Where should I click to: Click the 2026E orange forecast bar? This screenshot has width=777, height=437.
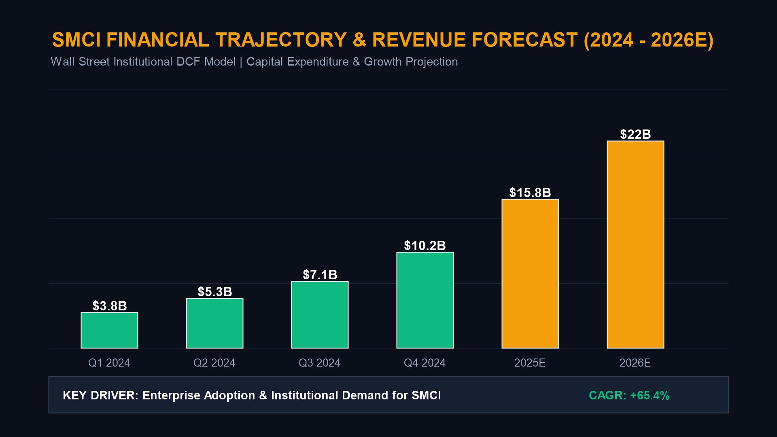[635, 244]
